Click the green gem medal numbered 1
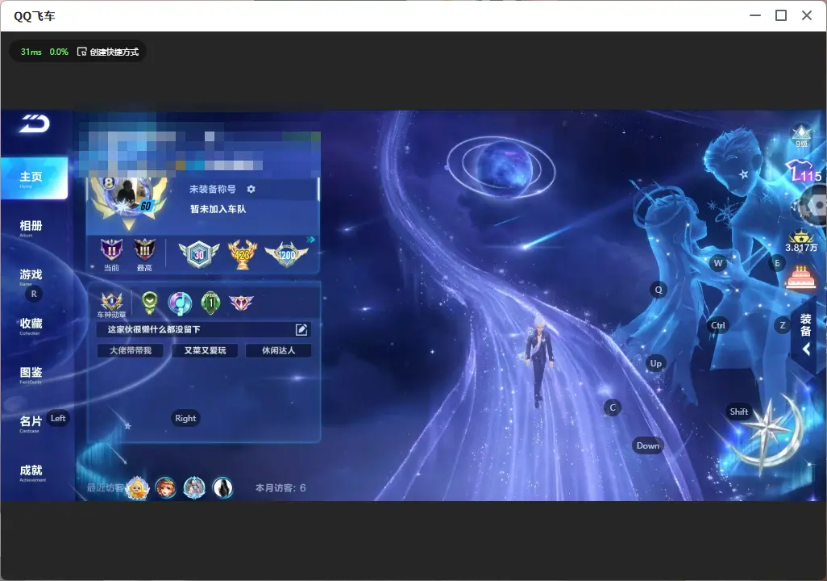Viewport: 827px width, 581px height. click(x=211, y=303)
